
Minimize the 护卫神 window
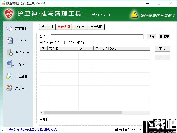tap(148, 3)
